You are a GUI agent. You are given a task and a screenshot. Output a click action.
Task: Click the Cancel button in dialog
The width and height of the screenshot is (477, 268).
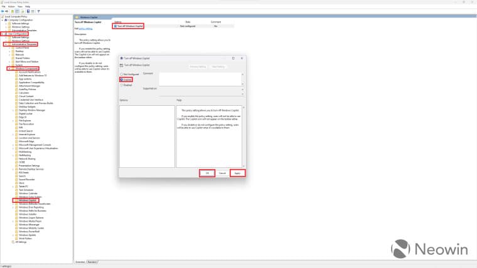(x=222, y=173)
